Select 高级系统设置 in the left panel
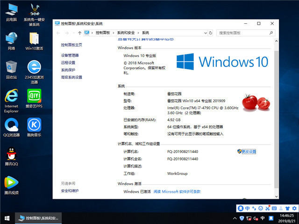The width and height of the screenshot is (299, 224). (71, 77)
